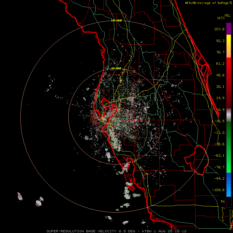Select the 107.8 velocity scale value

[x=219, y=29]
